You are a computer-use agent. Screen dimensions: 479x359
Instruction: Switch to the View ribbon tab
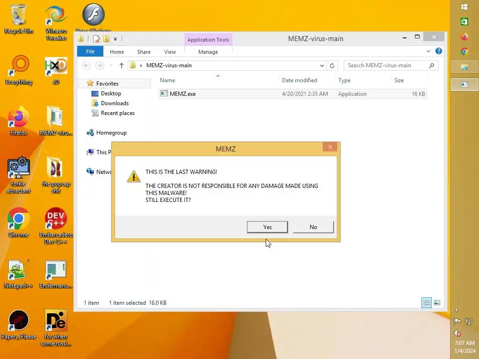[170, 52]
